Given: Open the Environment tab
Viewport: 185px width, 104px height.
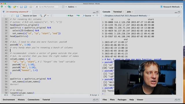Looking at the screenshot, I should tap(9, 100).
